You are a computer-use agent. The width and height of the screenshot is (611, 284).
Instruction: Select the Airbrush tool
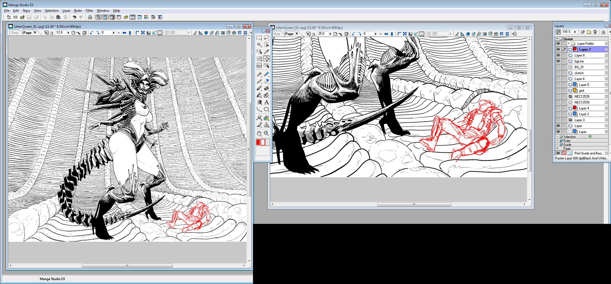(x=266, y=88)
